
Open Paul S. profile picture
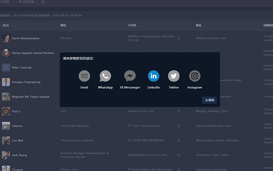[6, 111]
